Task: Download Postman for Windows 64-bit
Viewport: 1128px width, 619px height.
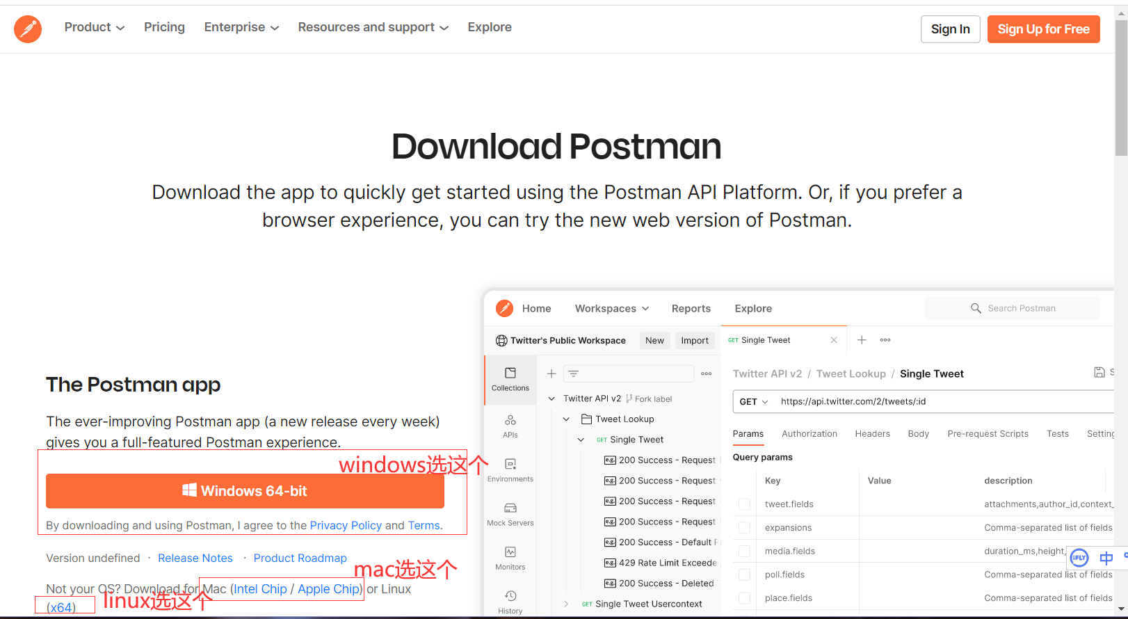Action: click(245, 491)
